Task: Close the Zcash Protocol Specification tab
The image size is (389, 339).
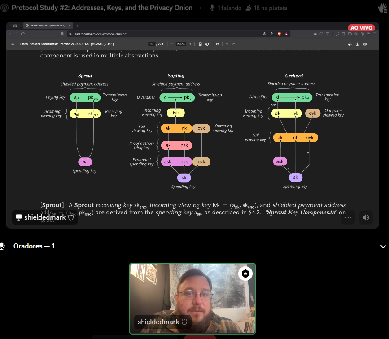Action: pyautogui.click(x=70, y=26)
